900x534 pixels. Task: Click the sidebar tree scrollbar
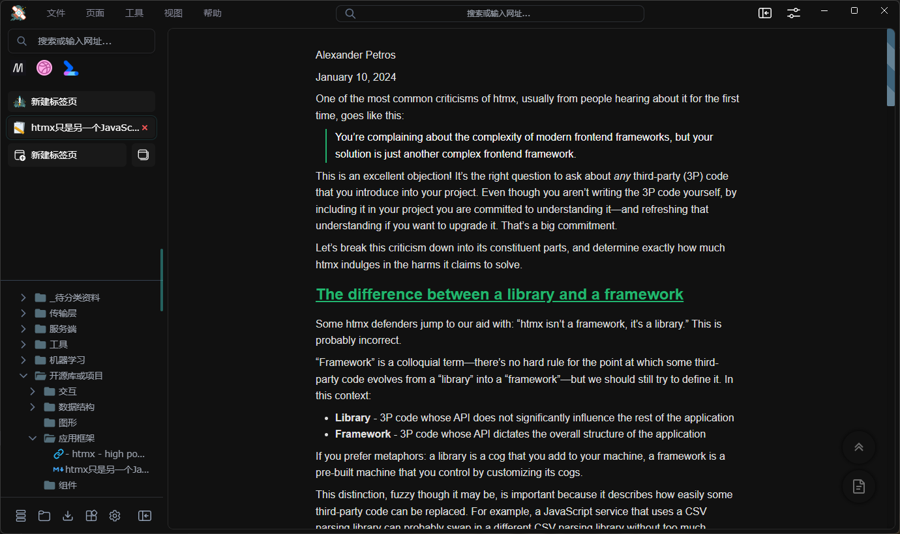162,279
